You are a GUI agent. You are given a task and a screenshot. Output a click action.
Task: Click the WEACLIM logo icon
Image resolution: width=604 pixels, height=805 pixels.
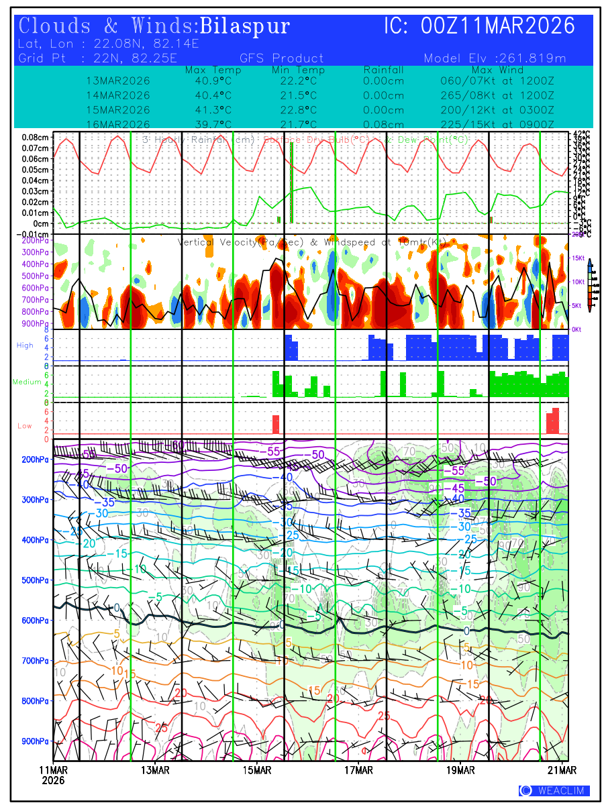[525, 790]
